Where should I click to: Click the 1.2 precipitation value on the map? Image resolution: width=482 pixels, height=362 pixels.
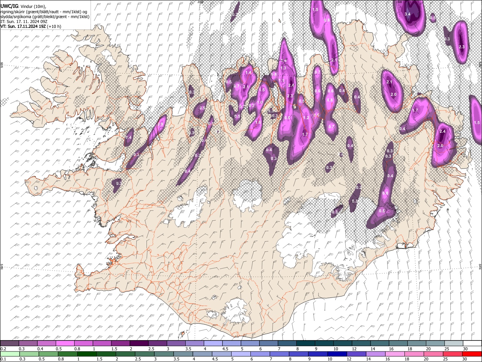click(306, 118)
